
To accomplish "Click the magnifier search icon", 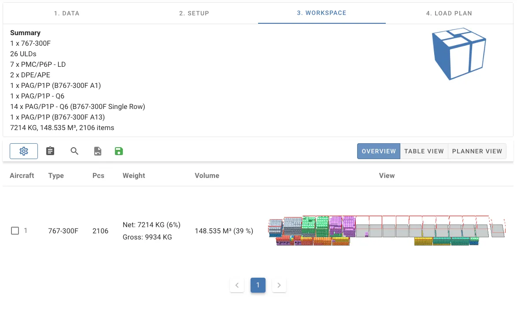I will [x=74, y=151].
